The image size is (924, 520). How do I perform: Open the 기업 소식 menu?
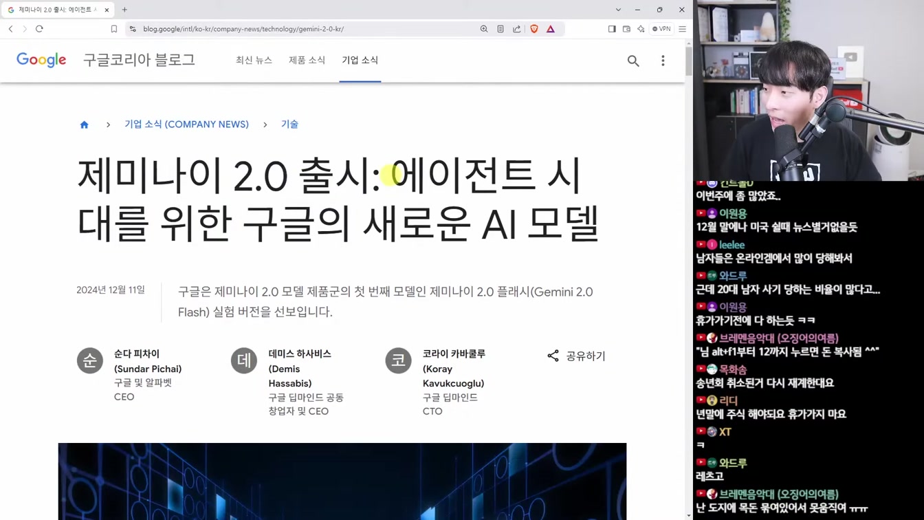[x=360, y=60]
